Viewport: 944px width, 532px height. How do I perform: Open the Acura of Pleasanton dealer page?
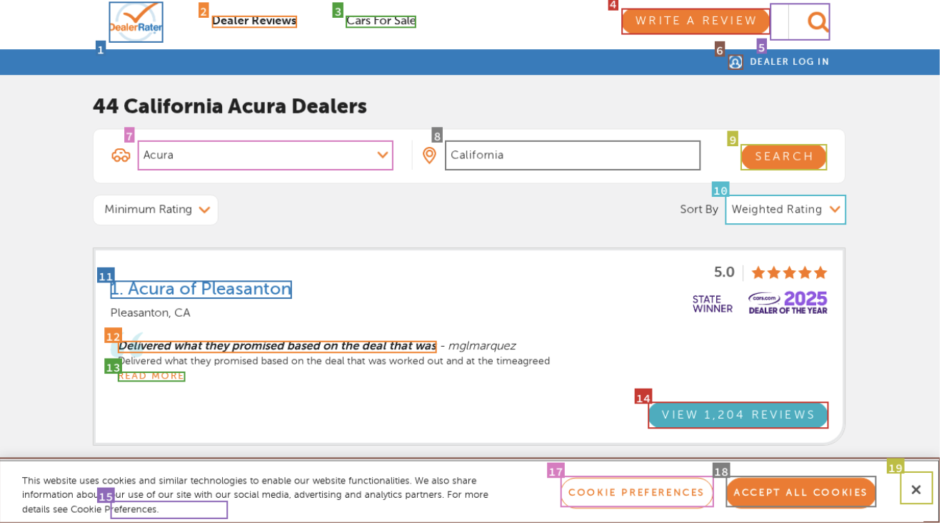pyautogui.click(x=201, y=289)
